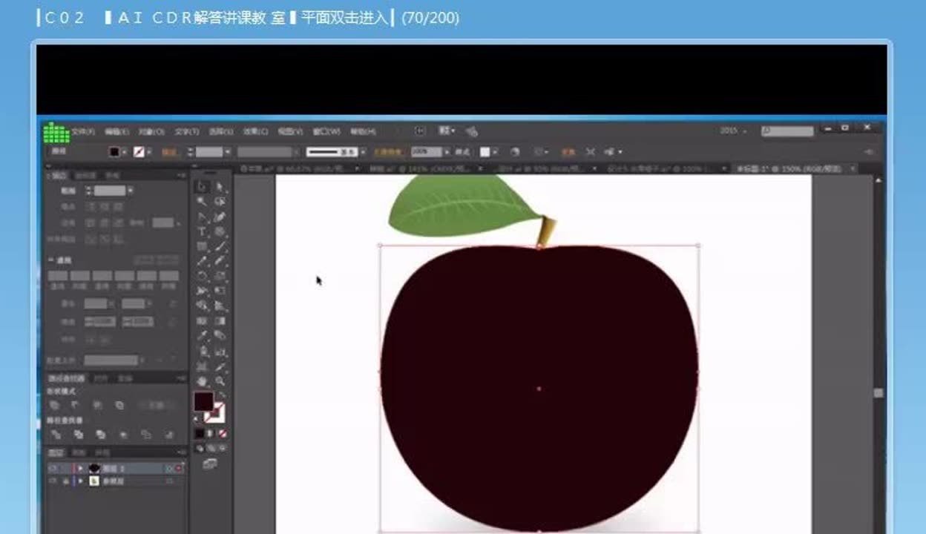The height and width of the screenshot is (534, 926).
Task: Toggle visibility eye of 图层 1
Action: [x=53, y=469]
